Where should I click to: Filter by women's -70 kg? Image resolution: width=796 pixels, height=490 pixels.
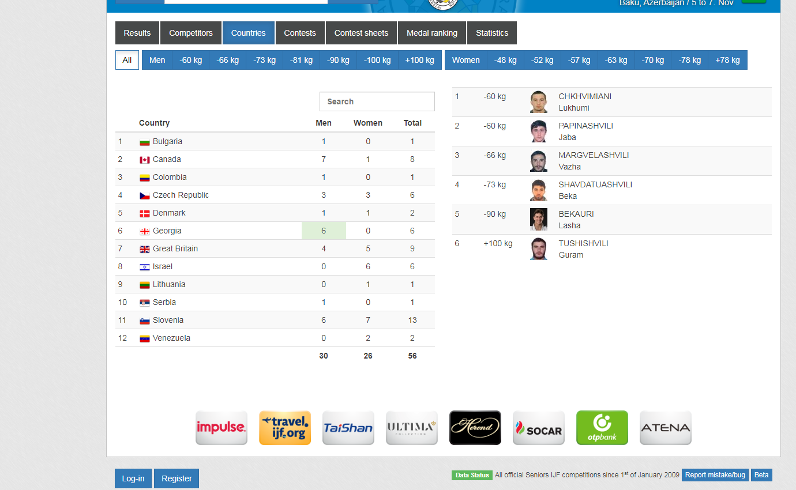click(654, 60)
